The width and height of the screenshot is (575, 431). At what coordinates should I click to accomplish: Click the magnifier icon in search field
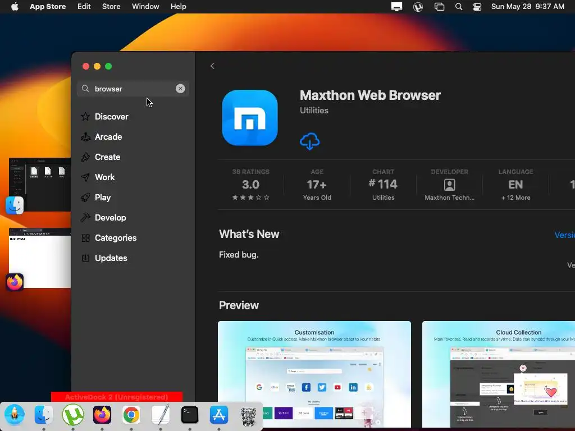point(85,89)
